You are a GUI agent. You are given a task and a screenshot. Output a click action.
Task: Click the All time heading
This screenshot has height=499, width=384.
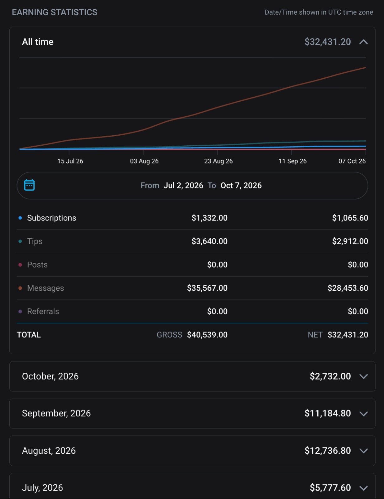tap(38, 42)
